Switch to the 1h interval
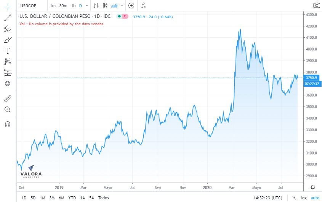Screen dimensions: 322x202 [x=73, y=6]
